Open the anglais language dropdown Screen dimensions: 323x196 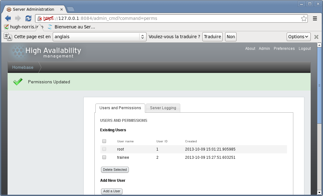pyautogui.click(x=99, y=37)
